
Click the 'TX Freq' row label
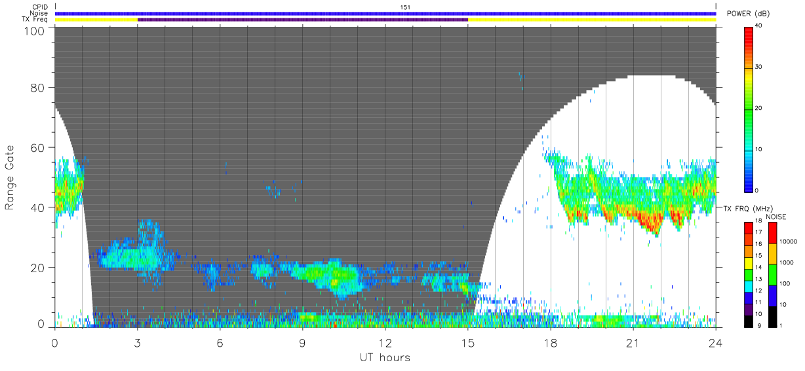pyautogui.click(x=35, y=20)
